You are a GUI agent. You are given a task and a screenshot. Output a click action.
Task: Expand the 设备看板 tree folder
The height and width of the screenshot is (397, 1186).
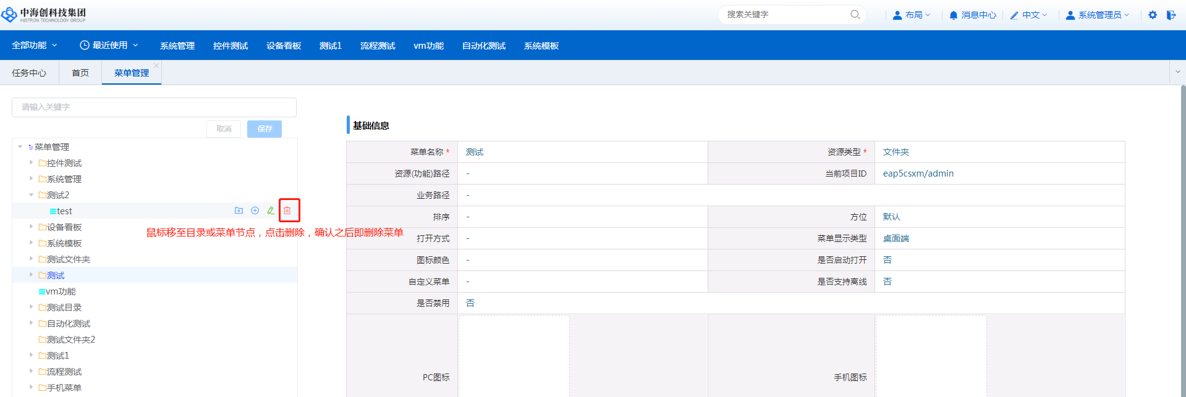tap(31, 227)
